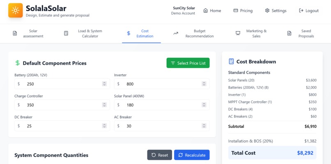This screenshot has height=164, width=331.
Task: Switch to the Cost Estimation tab
Action: (x=141, y=34)
